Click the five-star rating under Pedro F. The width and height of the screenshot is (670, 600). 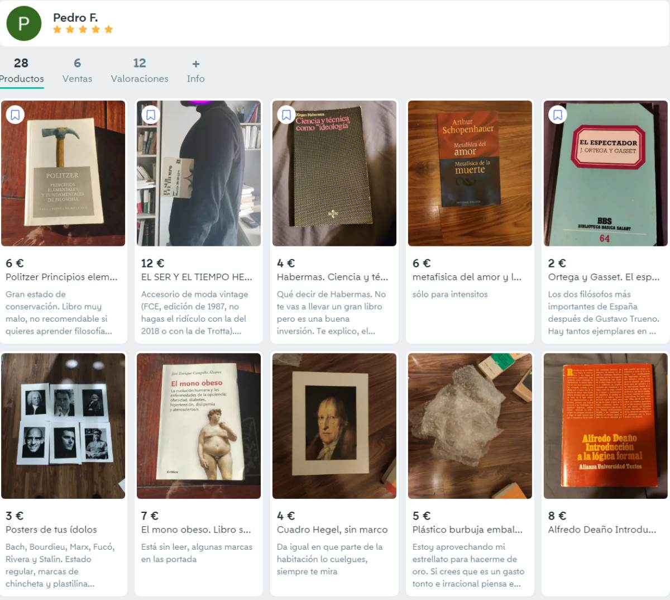coord(83,30)
